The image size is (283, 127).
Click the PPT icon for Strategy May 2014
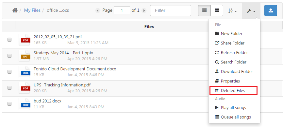[x=25, y=56]
